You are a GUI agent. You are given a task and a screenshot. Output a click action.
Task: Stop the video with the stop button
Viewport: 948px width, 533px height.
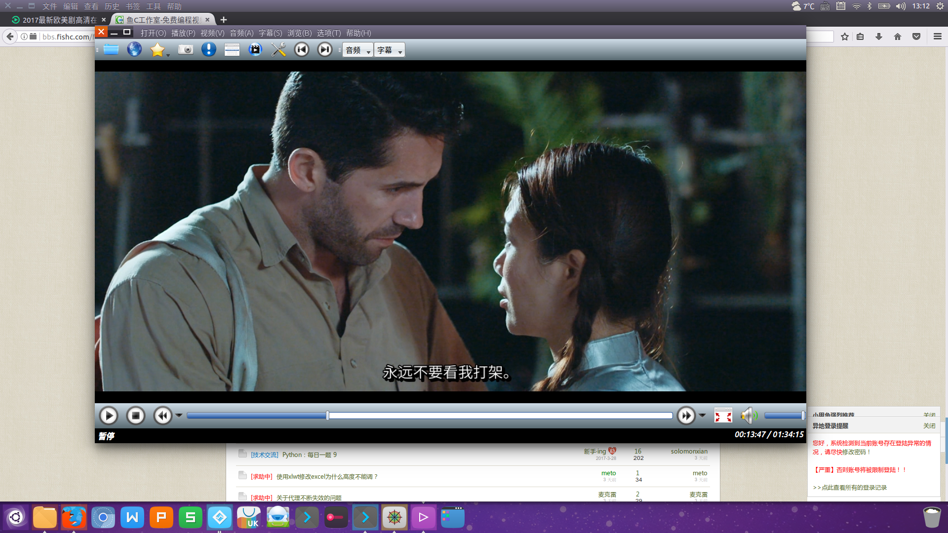point(135,416)
